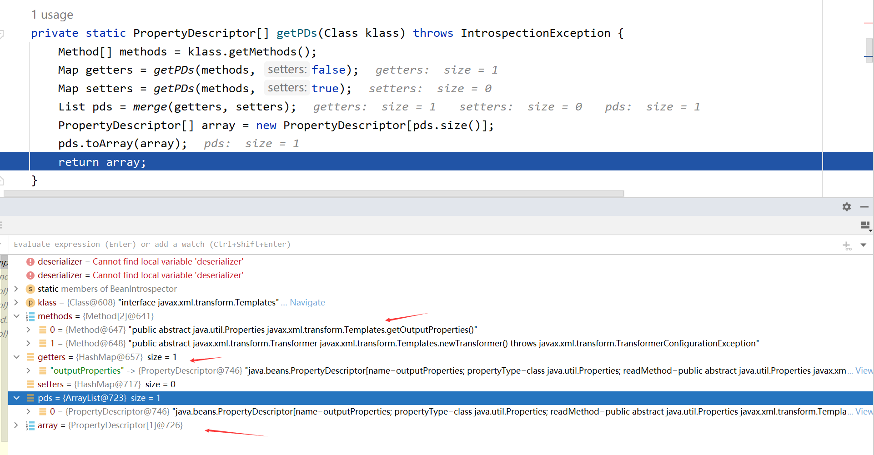Expand methods element 0 getOutputProperties
Image resolution: width=874 pixels, height=455 pixels.
[28, 330]
